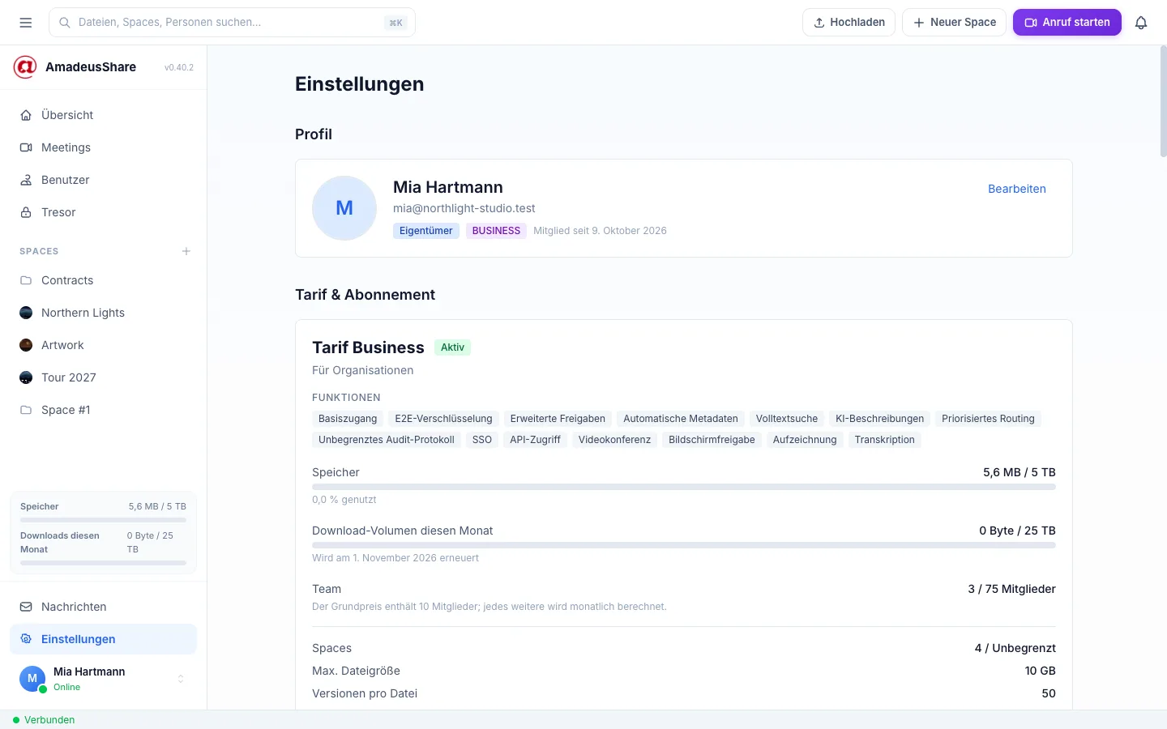Click the Volltextsuche feature tag
This screenshot has width=1167, height=729.
click(x=787, y=419)
